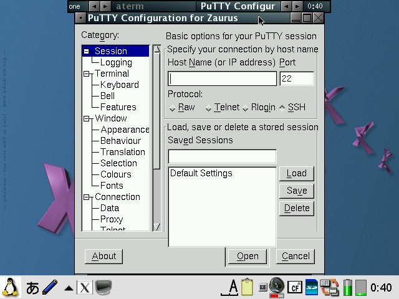The height and width of the screenshot is (299, 399).
Task: Click the monitor icon in the taskbar
Action: coord(103,288)
